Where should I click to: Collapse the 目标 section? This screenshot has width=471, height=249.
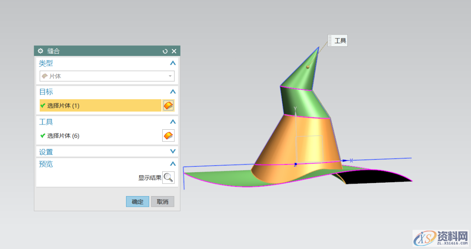click(173, 92)
